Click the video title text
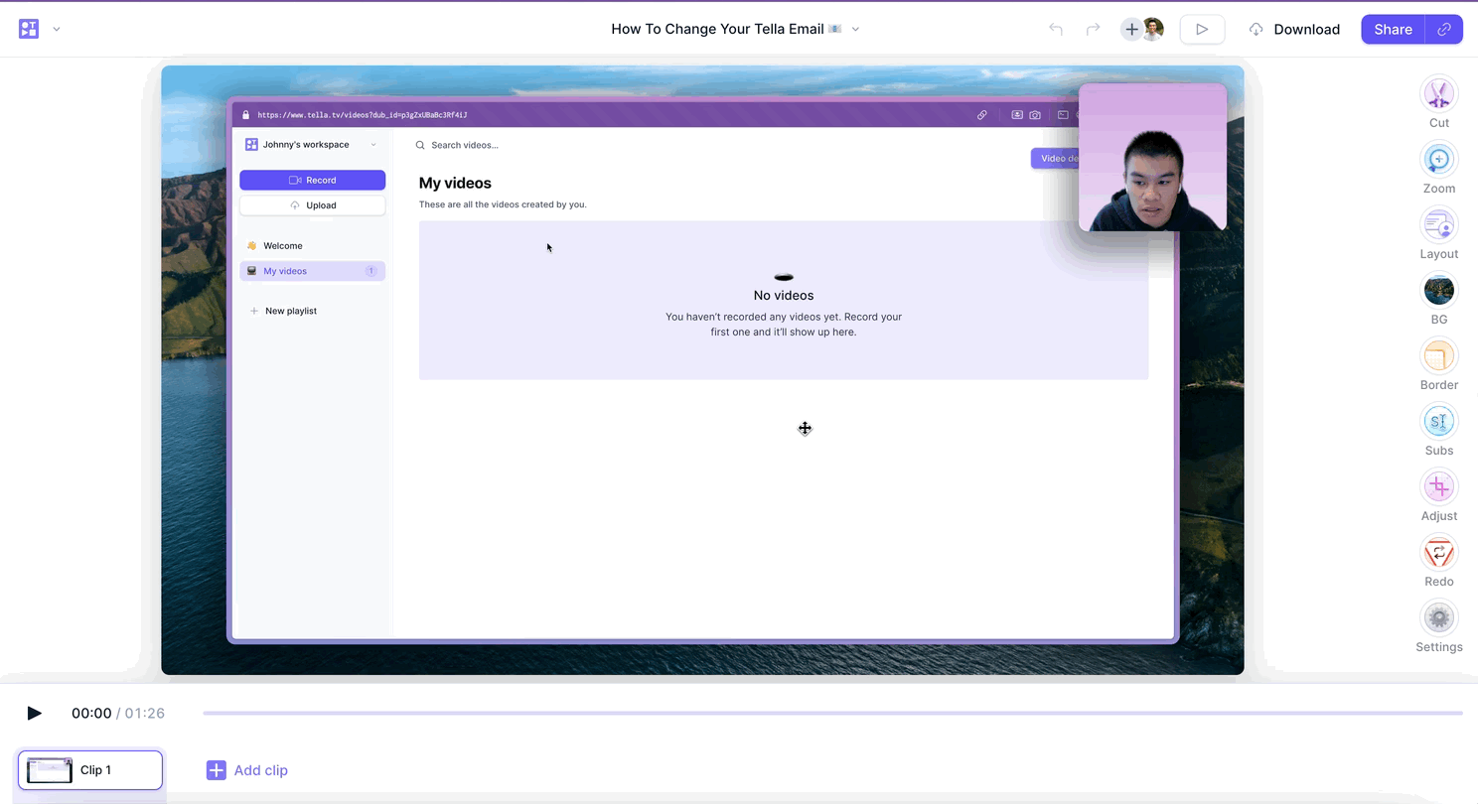 (717, 29)
